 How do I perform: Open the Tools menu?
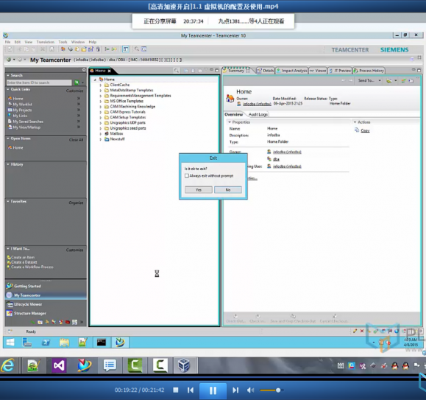click(63, 42)
